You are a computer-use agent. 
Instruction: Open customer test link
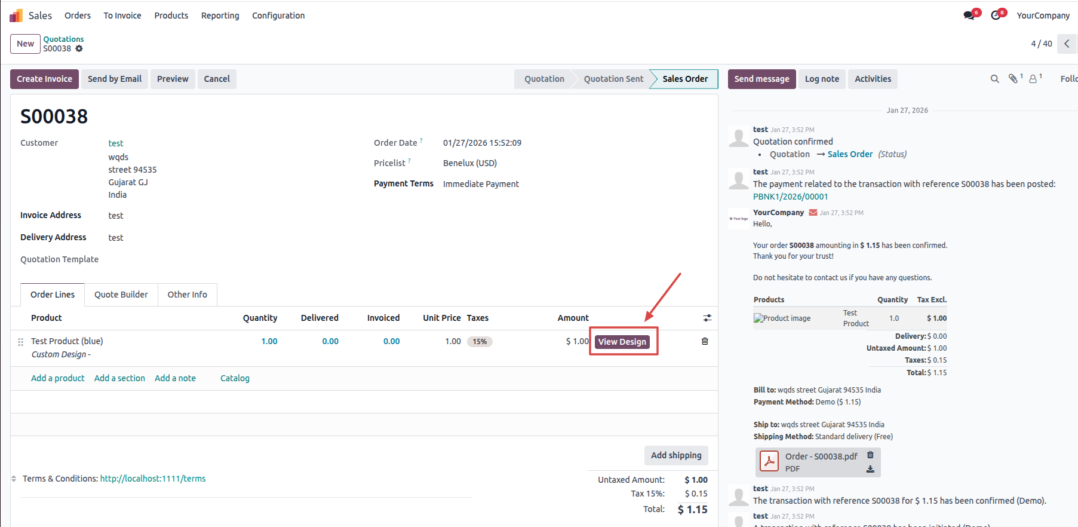click(x=116, y=143)
